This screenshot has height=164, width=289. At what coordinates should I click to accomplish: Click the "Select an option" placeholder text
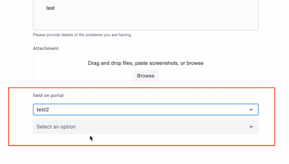tap(56, 127)
